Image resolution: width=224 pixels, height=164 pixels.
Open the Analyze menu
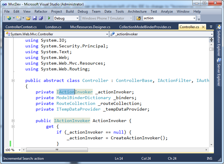(x=167, y=12)
